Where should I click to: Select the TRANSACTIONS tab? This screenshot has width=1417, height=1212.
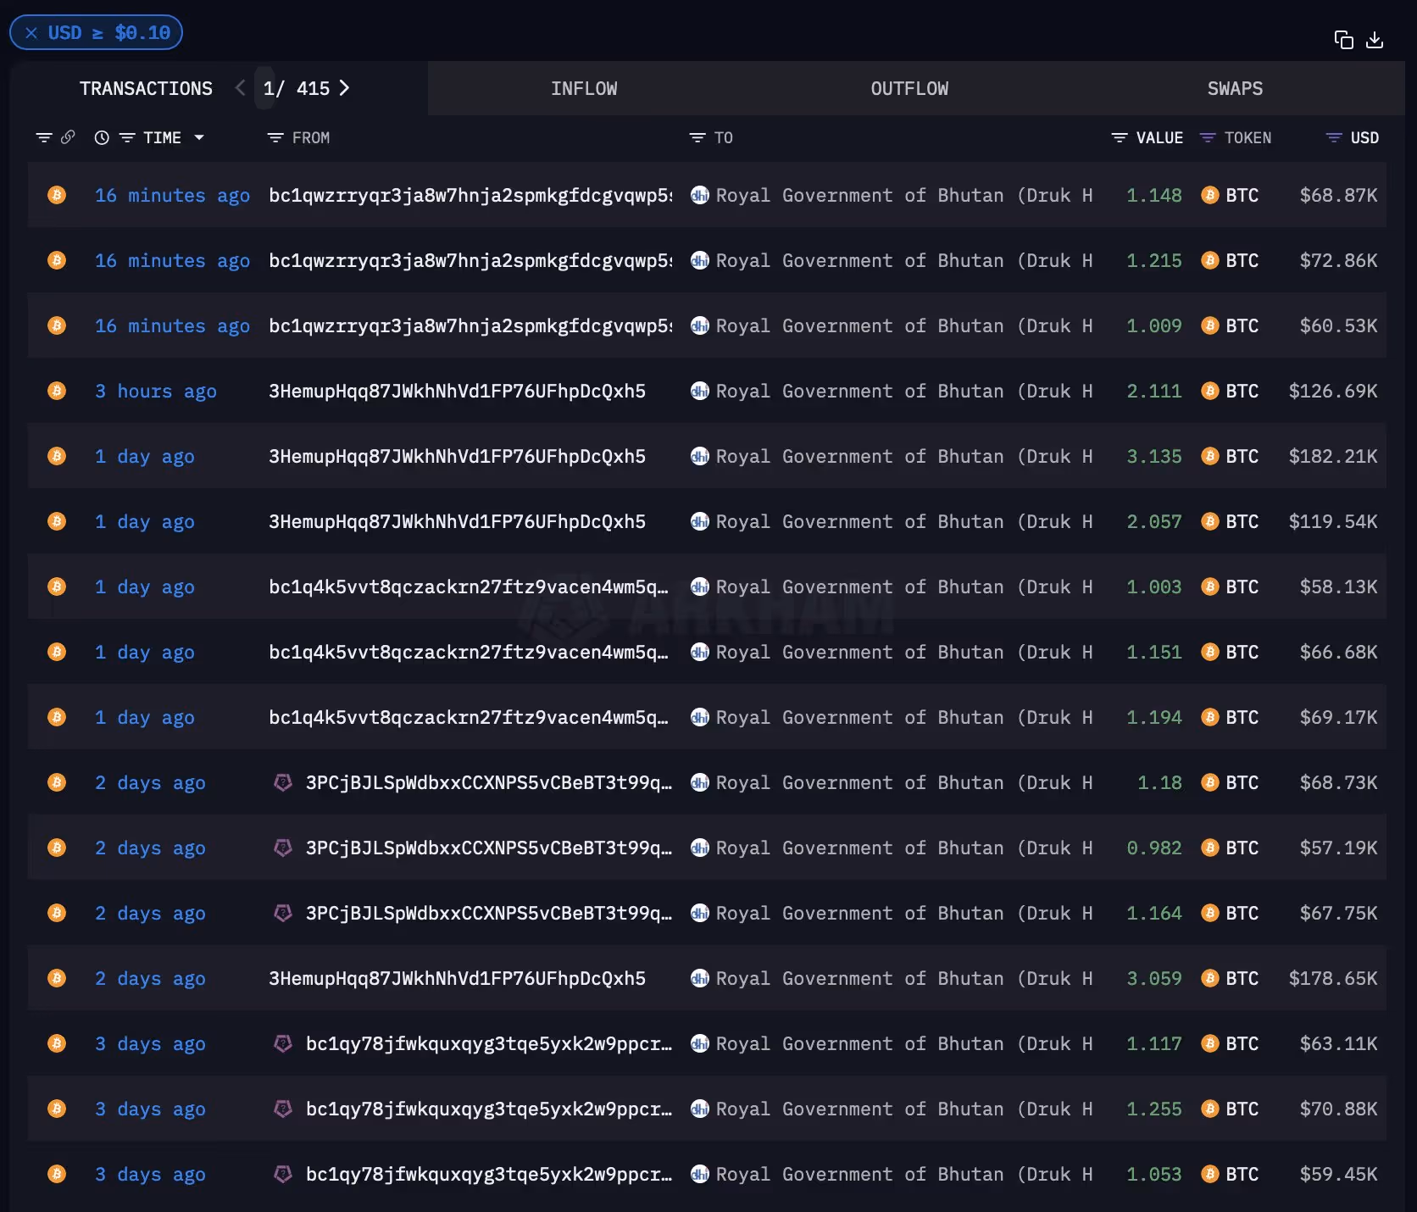[146, 88]
